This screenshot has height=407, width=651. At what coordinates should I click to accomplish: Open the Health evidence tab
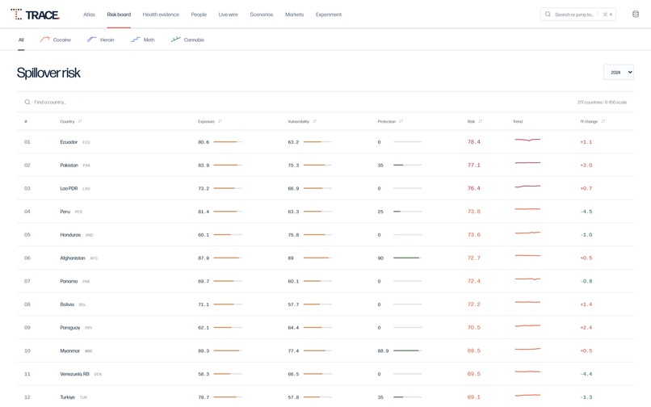tap(161, 15)
